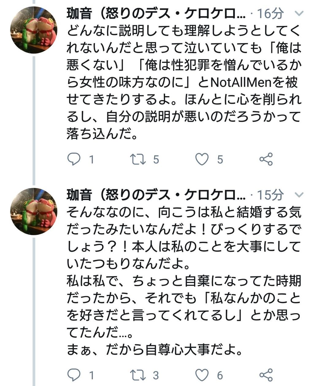This screenshot has width=314, height=386.
Task: Open options chevron on 15分 tweet
Action: point(298,195)
